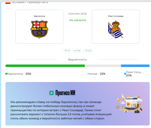Click the Испания - Премьер-Лига league link
This screenshot has width=151, height=128.
(30, 2)
